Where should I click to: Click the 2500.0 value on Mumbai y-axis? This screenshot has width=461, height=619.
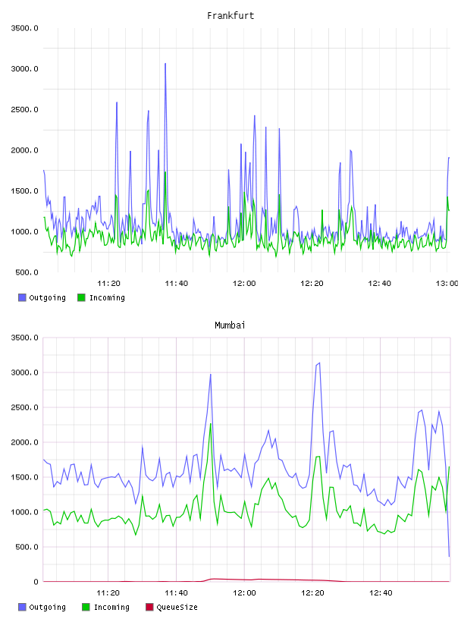click(24, 407)
